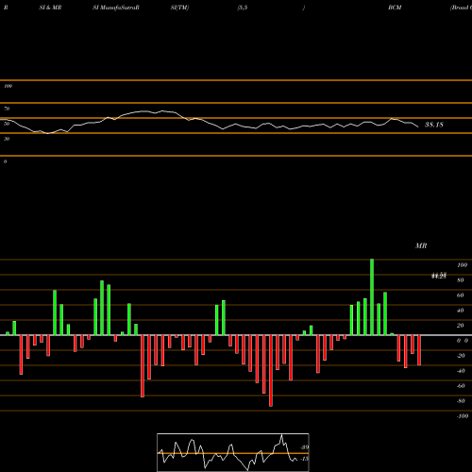Click the 60 level on MR axis
Image resolution: width=472 pixels, height=472 pixels.
461,295
